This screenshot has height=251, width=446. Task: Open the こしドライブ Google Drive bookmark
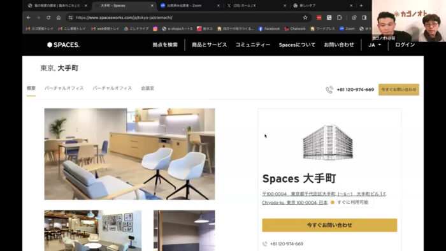click(x=136, y=29)
